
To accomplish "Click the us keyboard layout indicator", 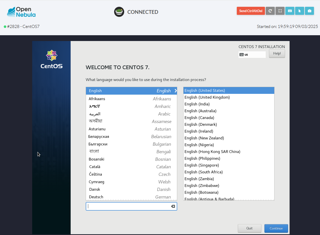I will pos(252,55).
